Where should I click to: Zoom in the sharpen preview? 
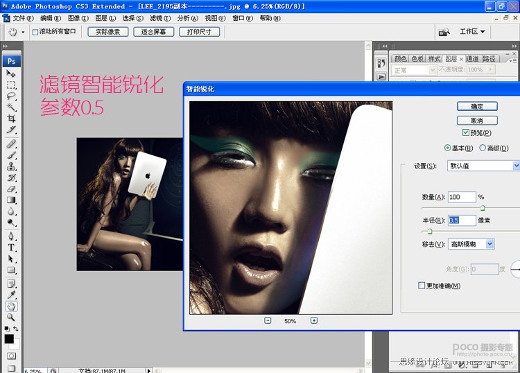click(313, 320)
